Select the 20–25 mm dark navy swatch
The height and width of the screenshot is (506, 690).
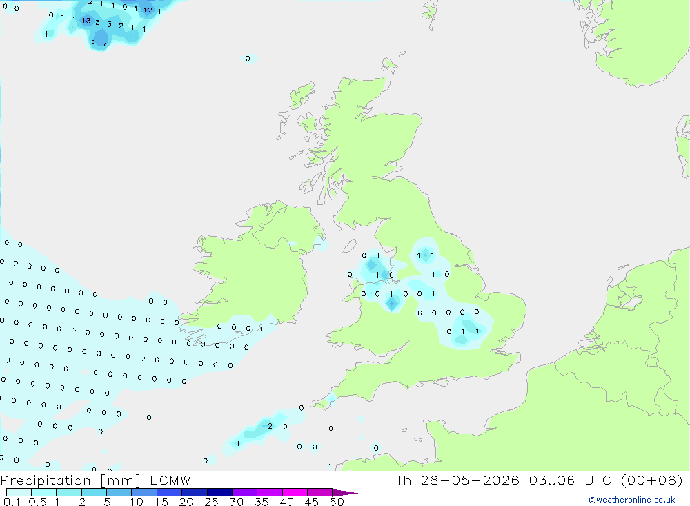pyautogui.click(x=194, y=492)
